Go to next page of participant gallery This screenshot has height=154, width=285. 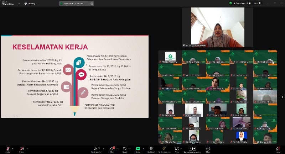pyautogui.click(x=282, y=97)
